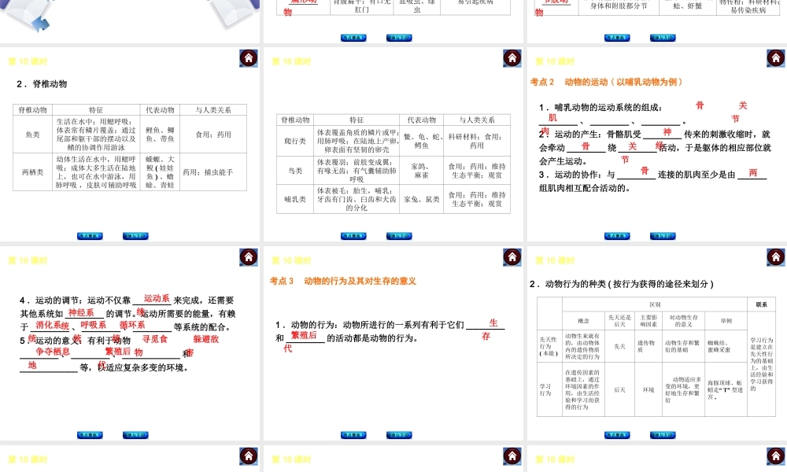
Task: Click line '1．哺乳动物的运动系统的组成'
Action: point(601,107)
